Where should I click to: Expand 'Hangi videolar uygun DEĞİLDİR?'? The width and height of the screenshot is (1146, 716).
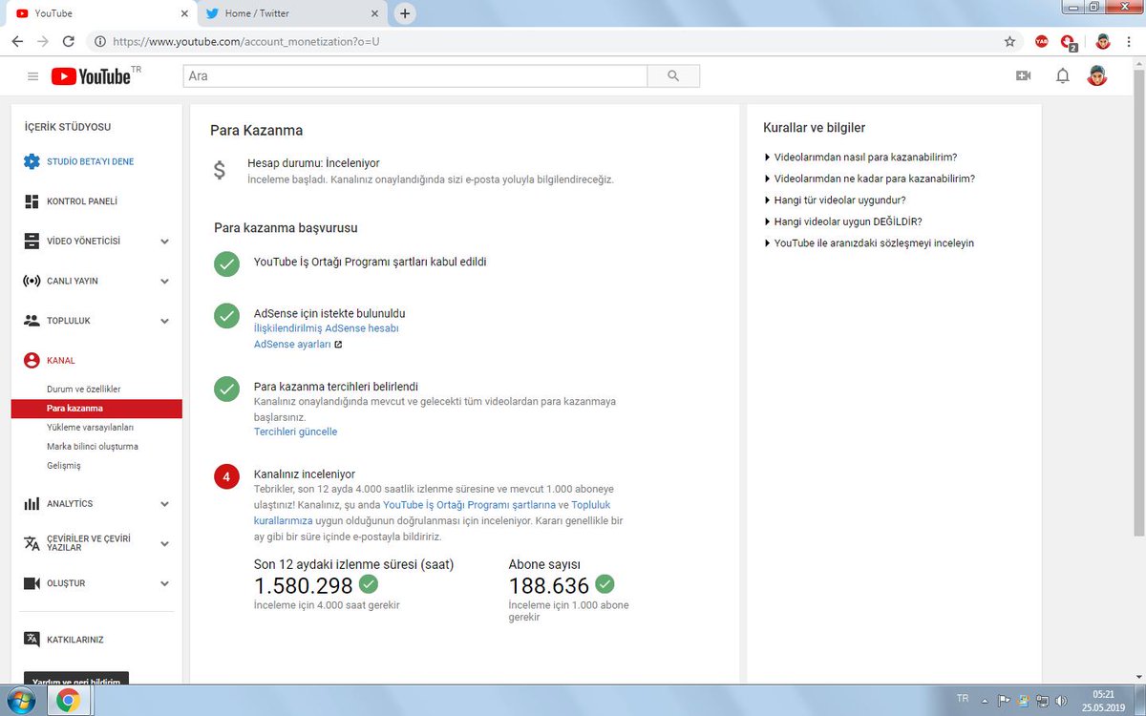(843, 221)
